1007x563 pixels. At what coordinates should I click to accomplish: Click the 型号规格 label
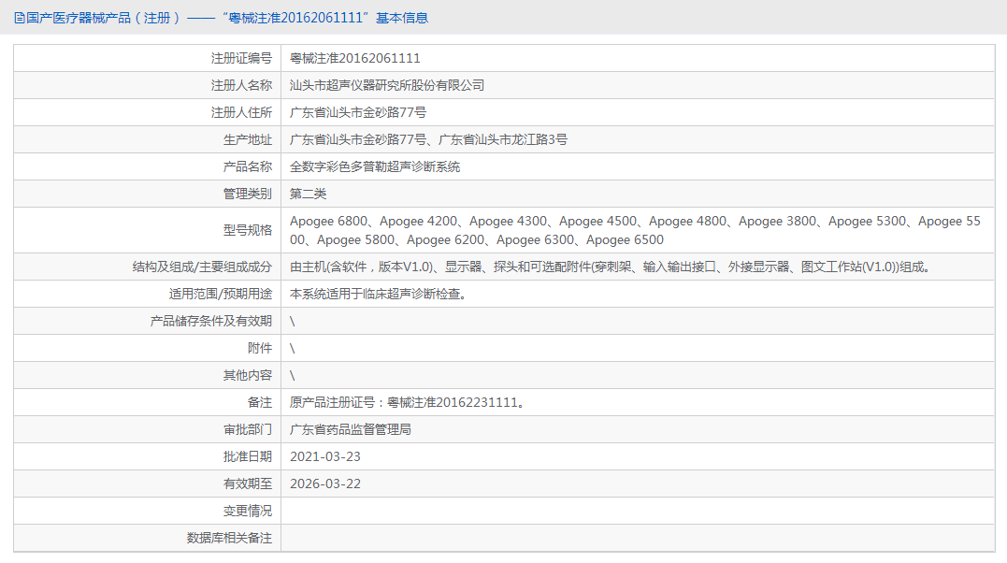(247, 230)
